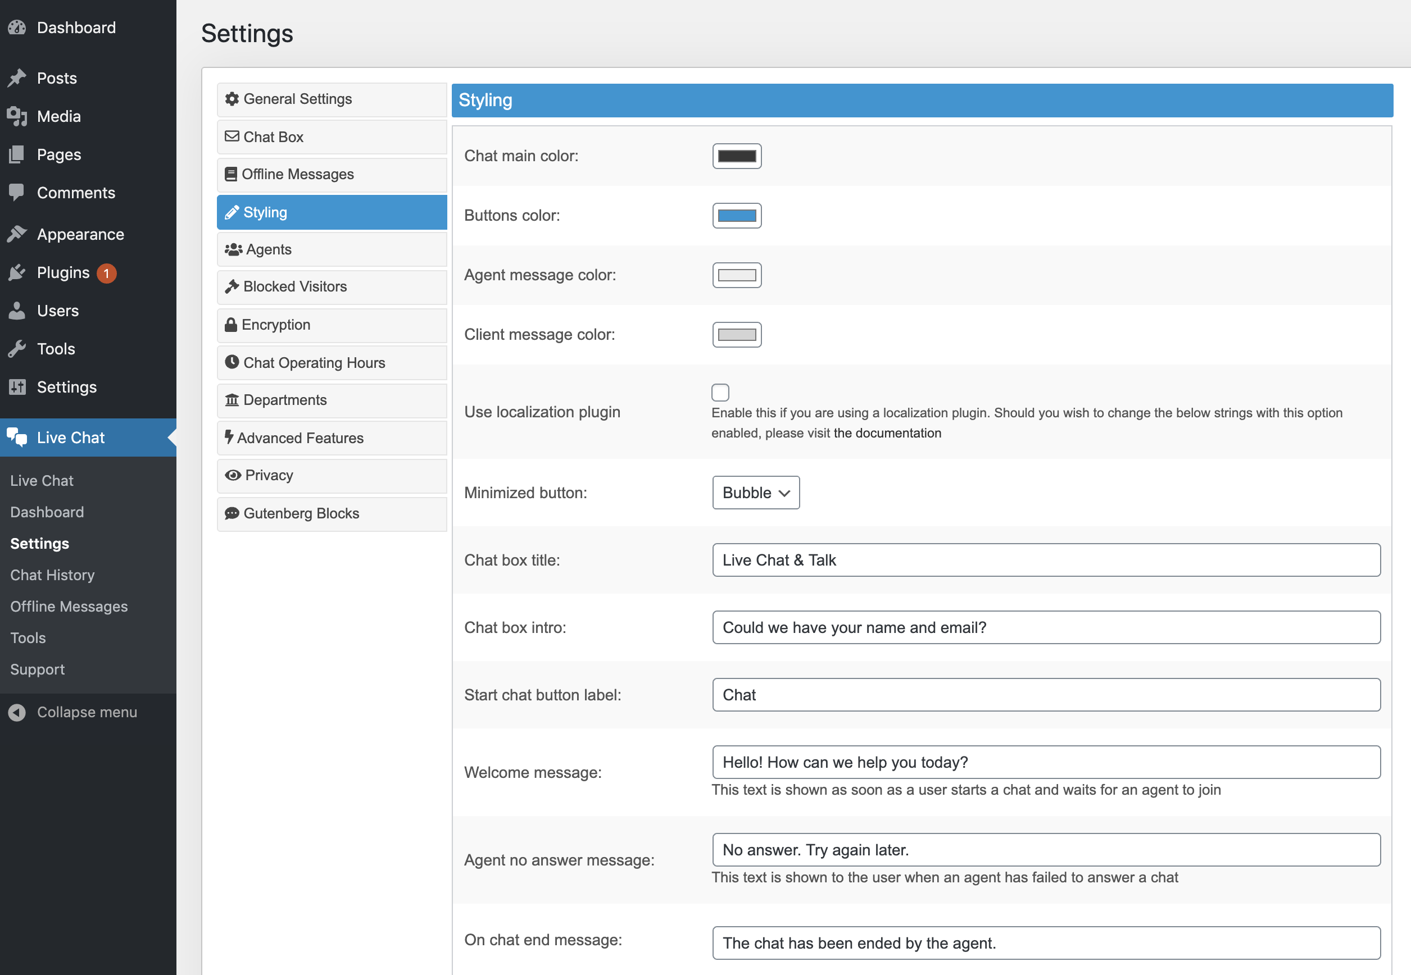Open the Minimized button style dropdown
The image size is (1411, 975).
tap(754, 492)
